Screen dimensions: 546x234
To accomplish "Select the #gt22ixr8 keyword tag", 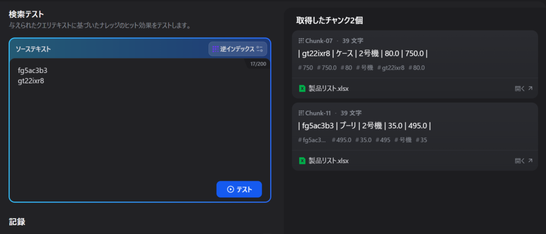I will click(390, 68).
